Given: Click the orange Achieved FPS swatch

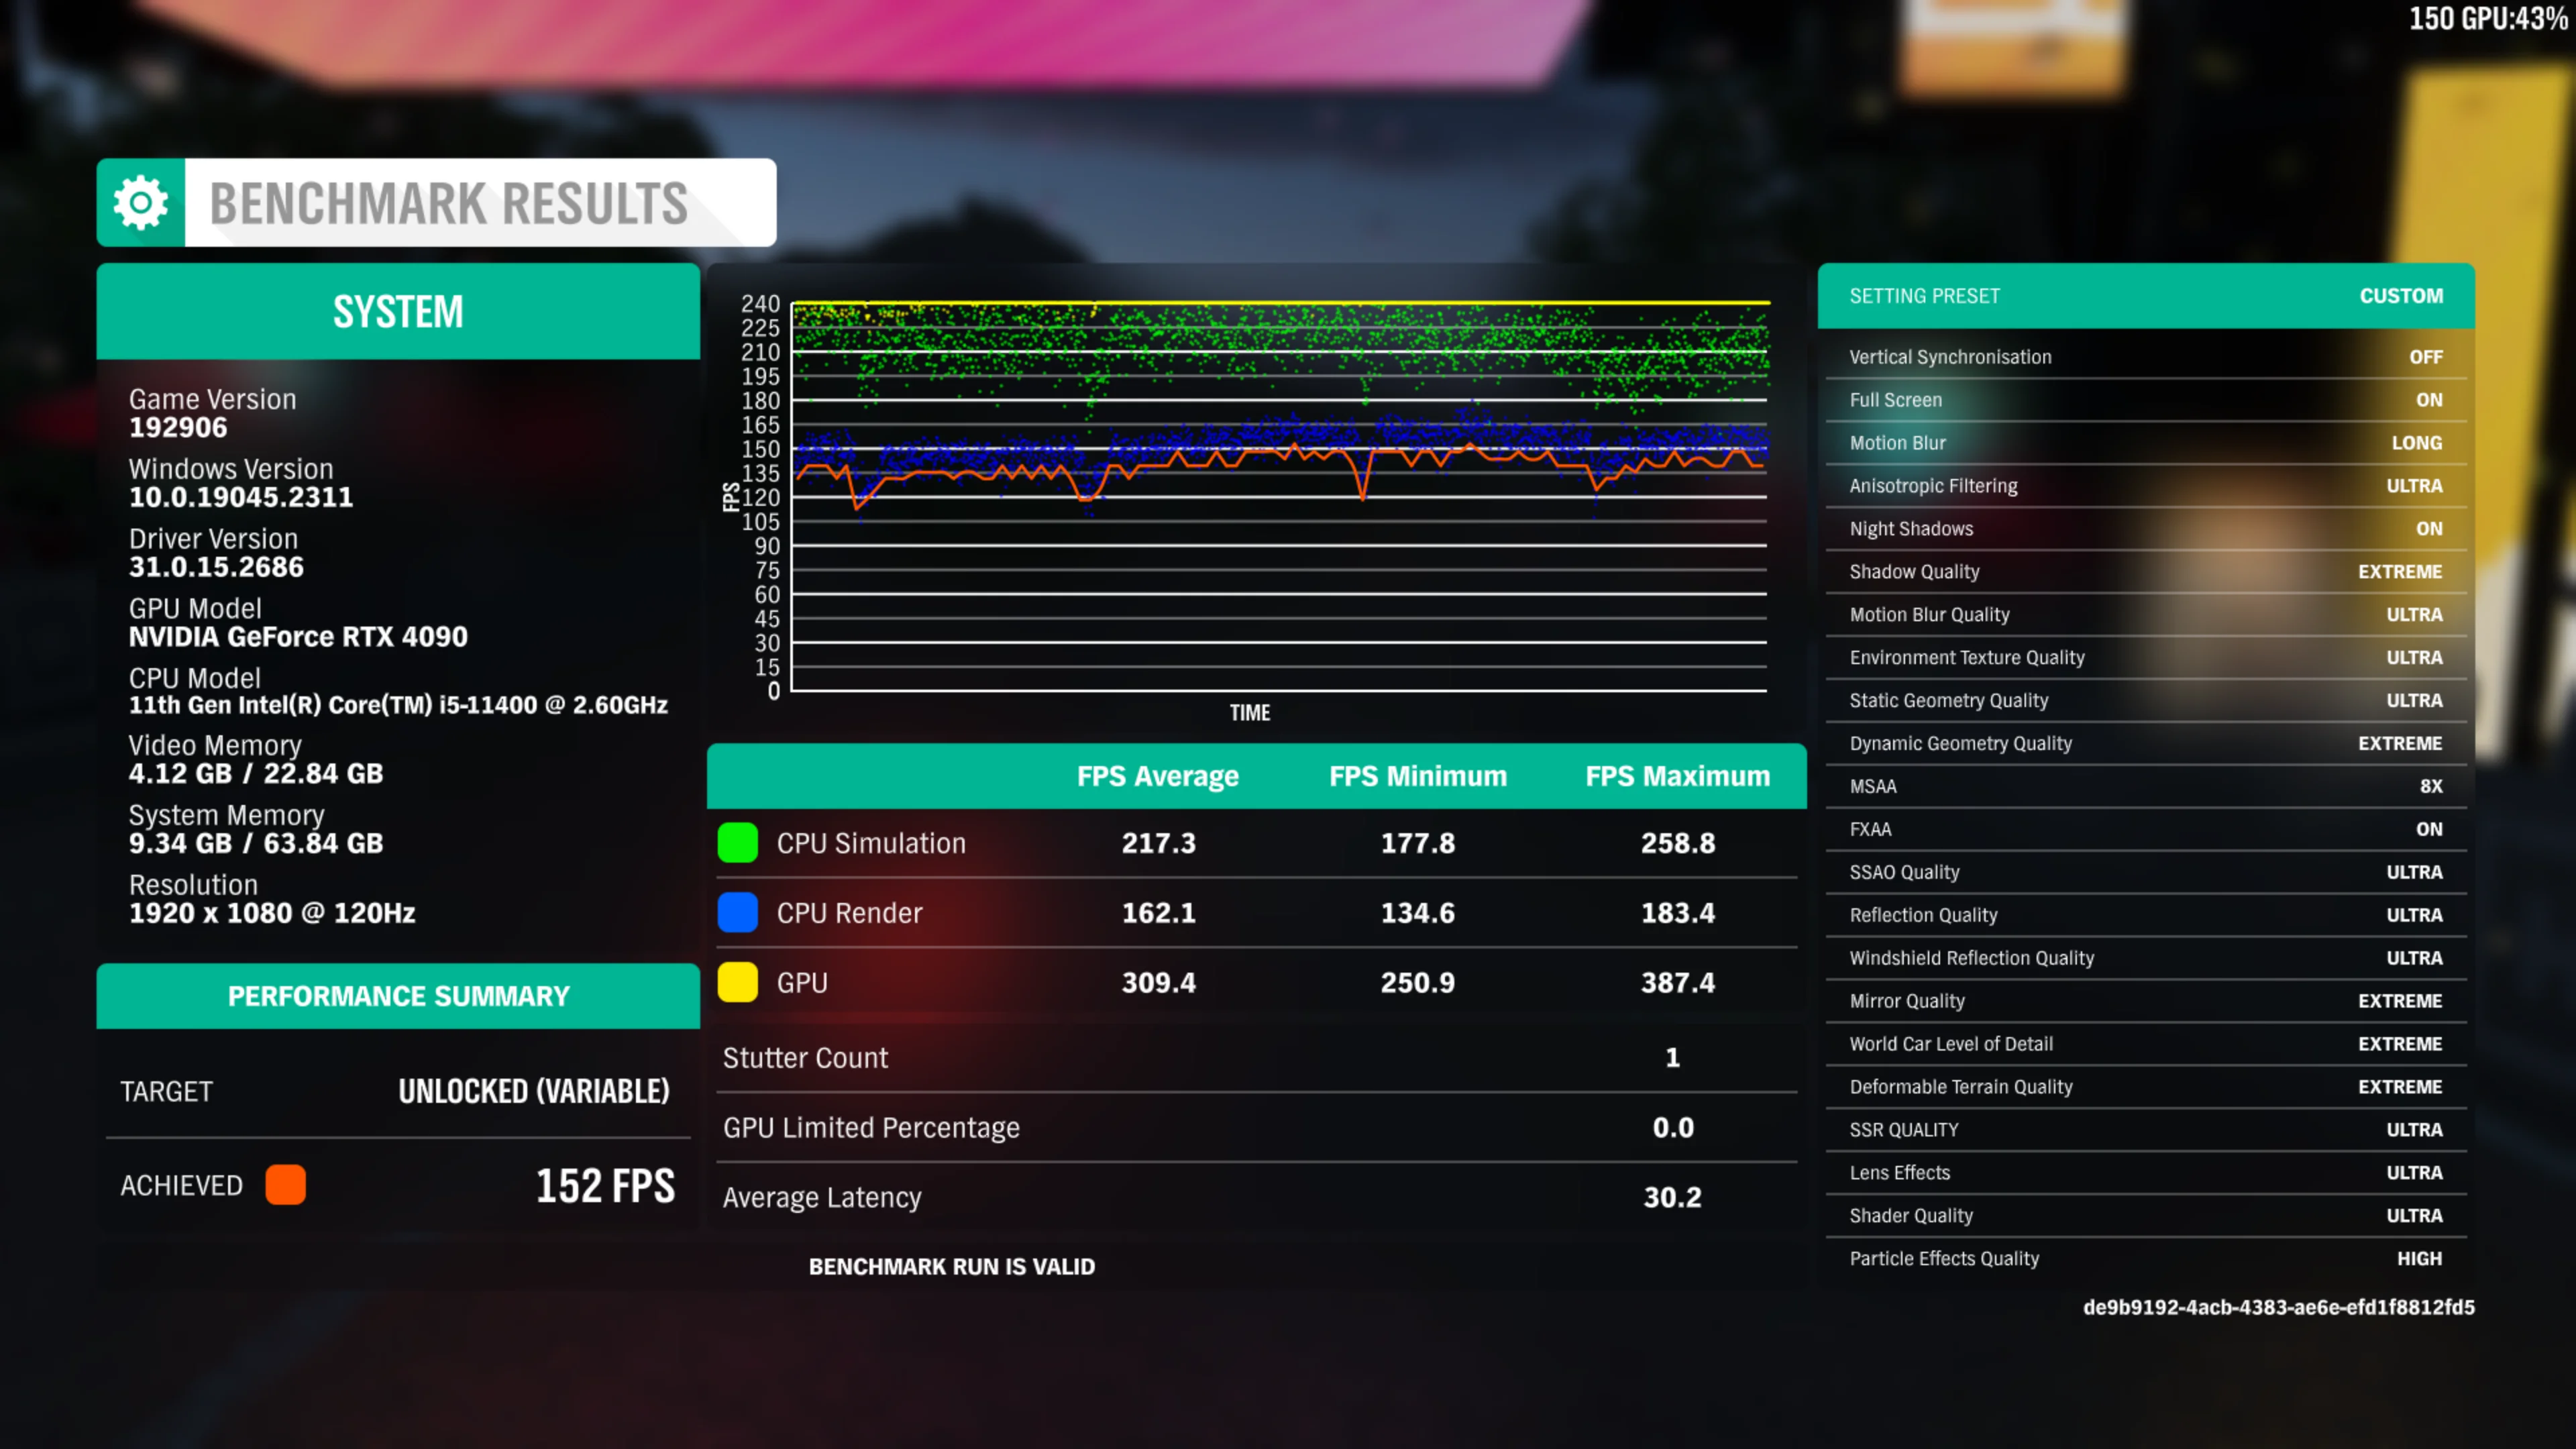Looking at the screenshot, I should click(285, 1185).
